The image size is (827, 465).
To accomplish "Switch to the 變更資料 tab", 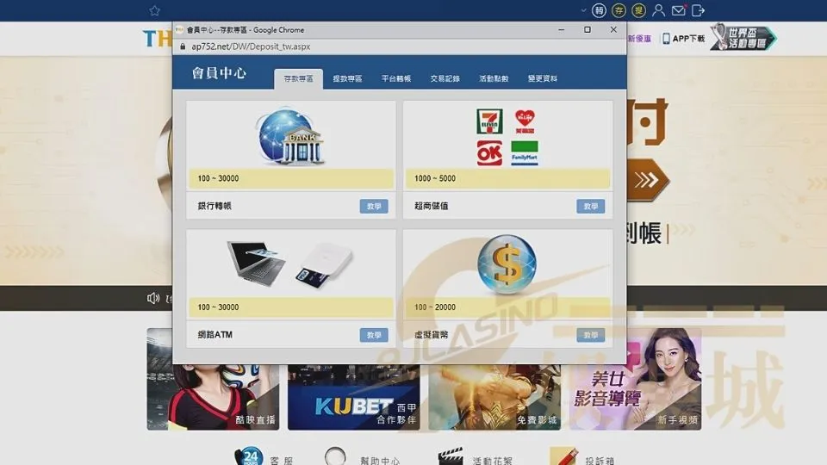I will tap(542, 78).
